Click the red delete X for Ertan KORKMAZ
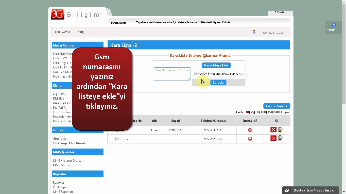 click(273, 130)
